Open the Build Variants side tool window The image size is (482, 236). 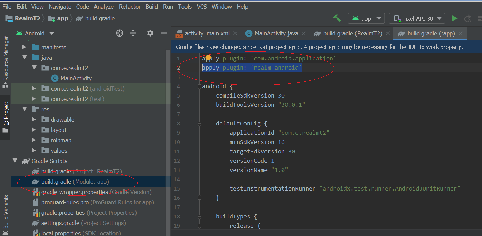click(x=6, y=215)
